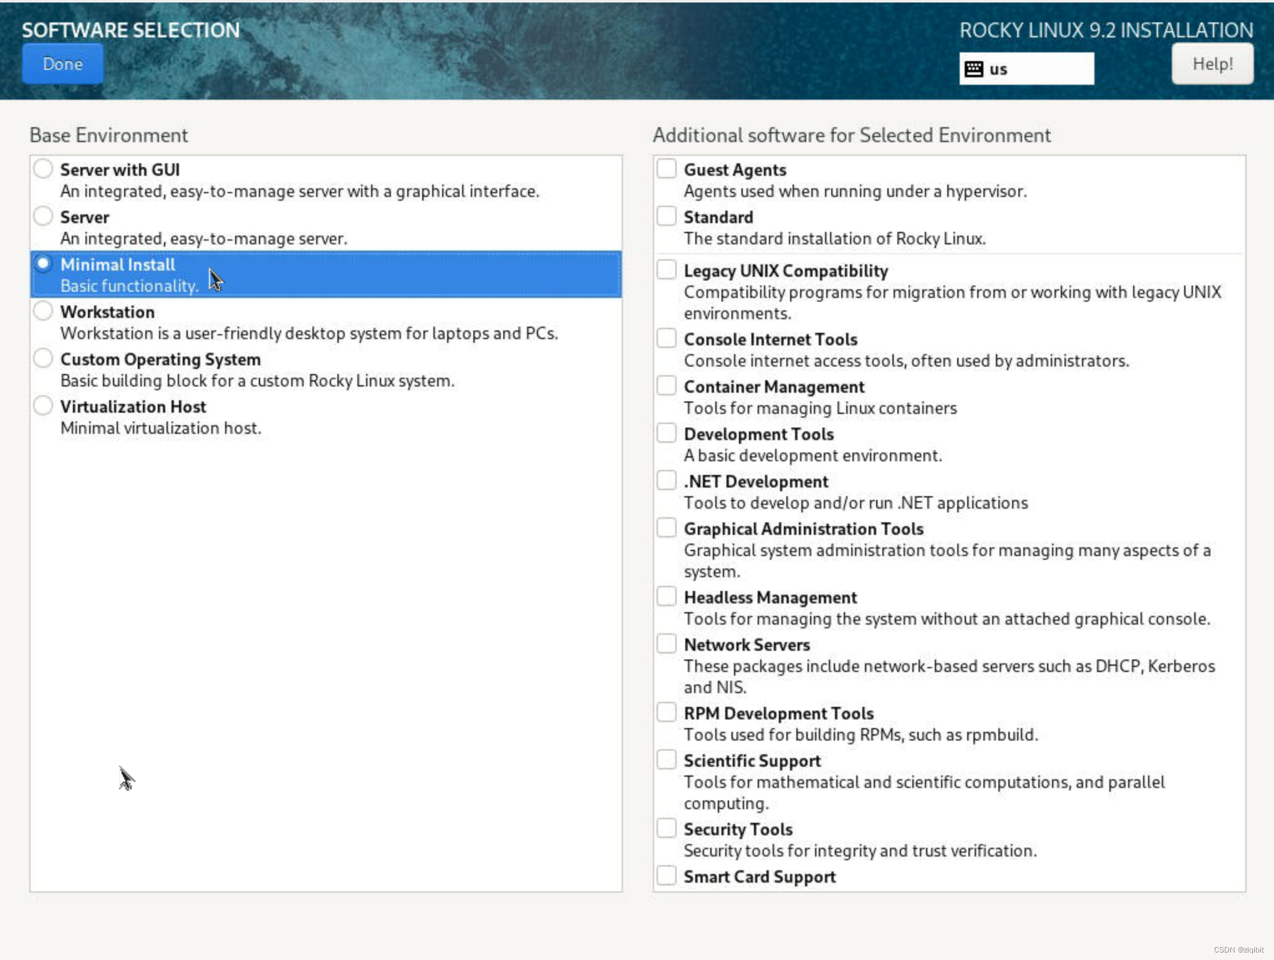
Task: Click 'Minimal virtualization host.' description
Action: (x=160, y=428)
